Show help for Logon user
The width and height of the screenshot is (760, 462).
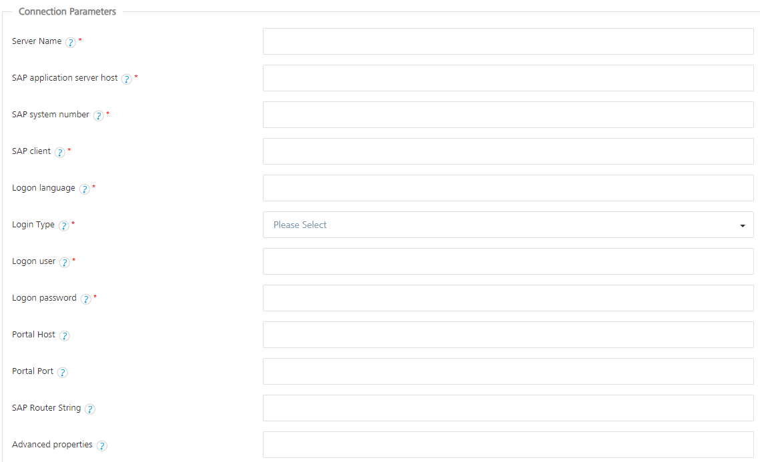pos(65,261)
